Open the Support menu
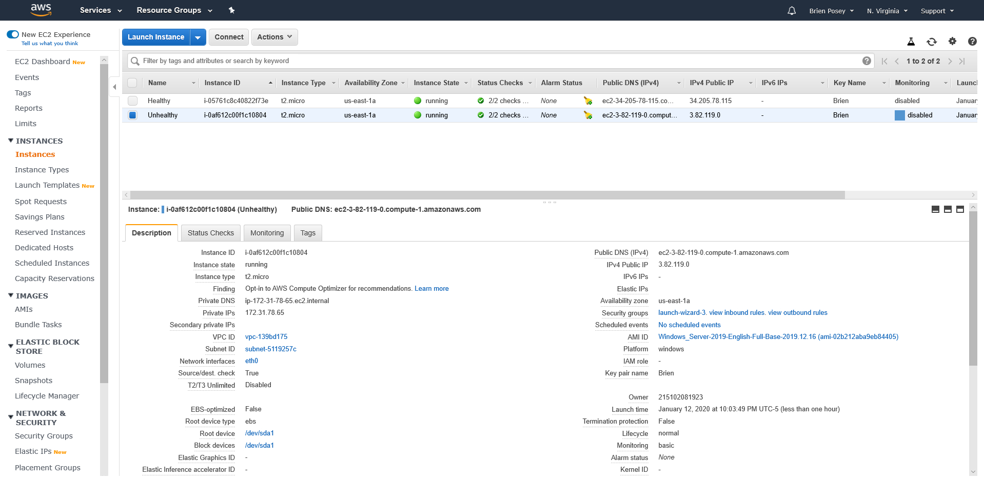Image resolution: width=984 pixels, height=479 pixels. 937,11
